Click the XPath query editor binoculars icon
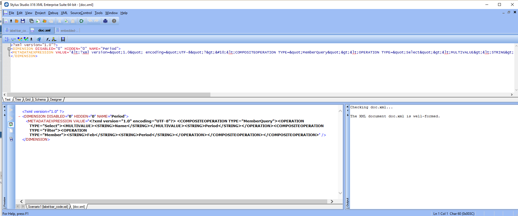Viewport: 518px width, 216px height. point(39,39)
